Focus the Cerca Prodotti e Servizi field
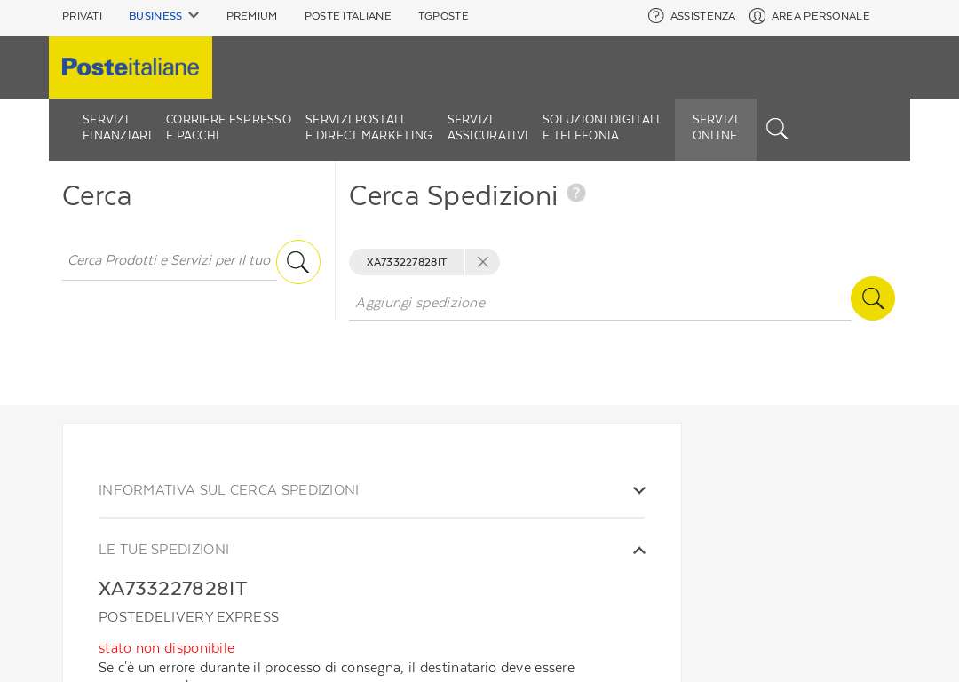959x682 pixels. point(170,260)
